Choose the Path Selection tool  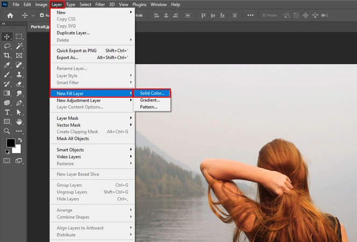[x=19, y=112]
